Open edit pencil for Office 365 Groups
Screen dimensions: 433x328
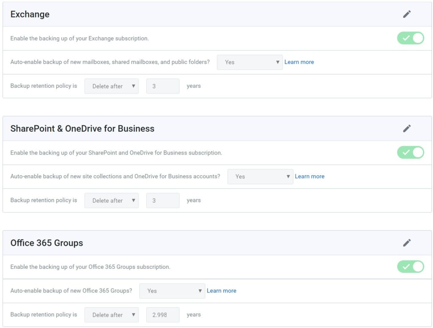tap(407, 243)
